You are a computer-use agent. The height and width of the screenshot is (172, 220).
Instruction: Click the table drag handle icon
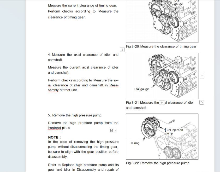[x=122, y=50]
